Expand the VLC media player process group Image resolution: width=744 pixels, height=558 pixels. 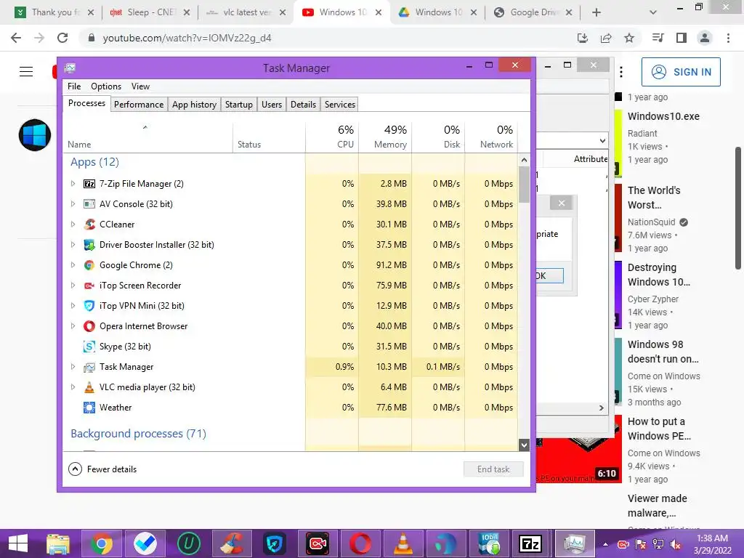click(73, 387)
